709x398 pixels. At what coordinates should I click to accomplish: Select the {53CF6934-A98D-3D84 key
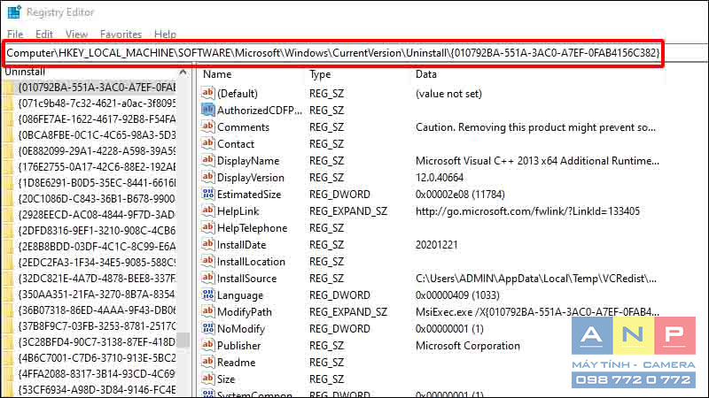[x=97, y=389]
